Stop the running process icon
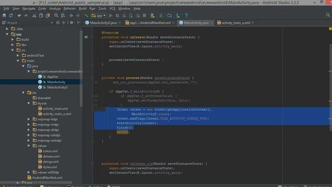 (145, 15)
